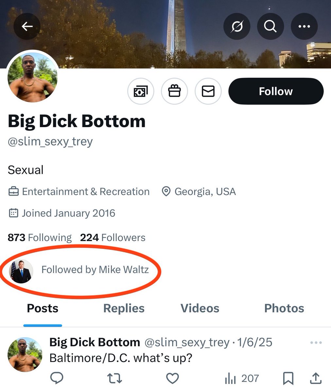The width and height of the screenshot is (331, 392).
Task: Open the post's three-dot more menu
Action: tap(316, 343)
